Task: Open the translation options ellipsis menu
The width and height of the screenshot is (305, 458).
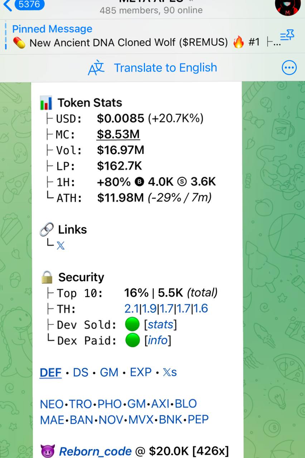Action: pyautogui.click(x=289, y=68)
